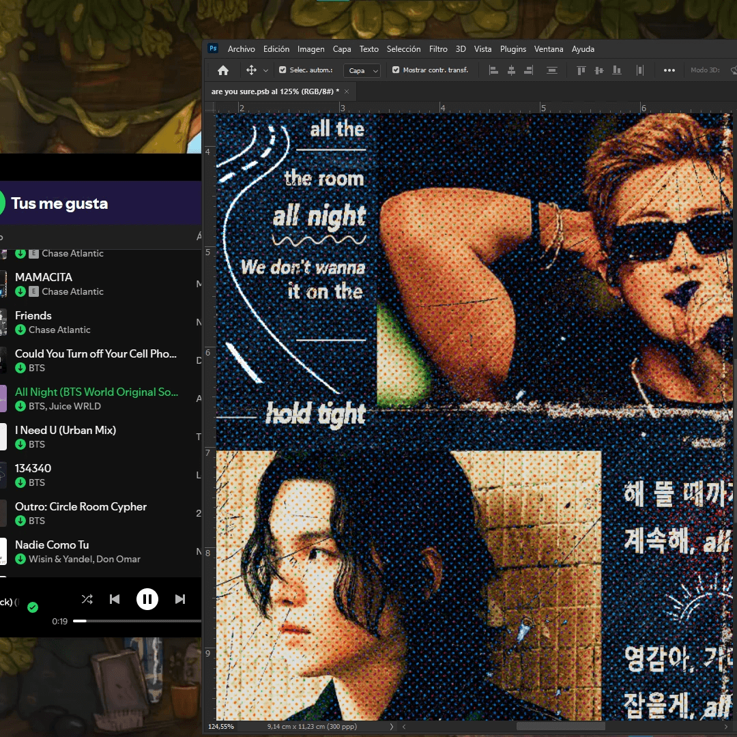Expand status bar info arrow

point(391,726)
